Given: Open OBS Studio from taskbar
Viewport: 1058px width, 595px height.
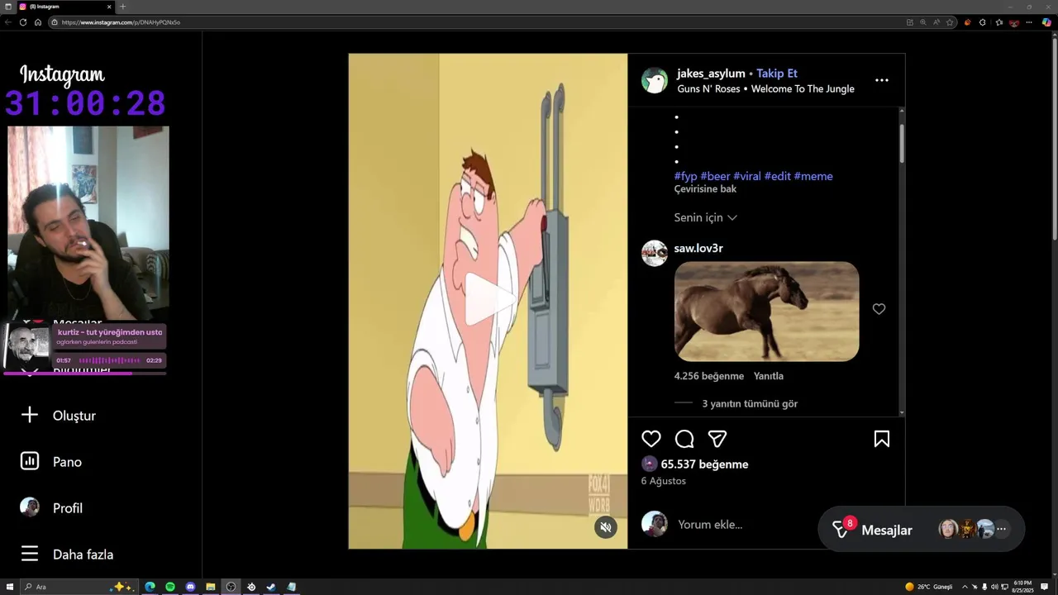Looking at the screenshot, I should 231,587.
